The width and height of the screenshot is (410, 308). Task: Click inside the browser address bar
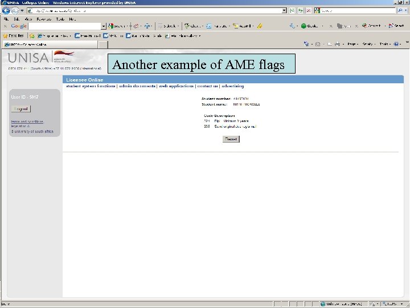pyautogui.click(x=154, y=10)
